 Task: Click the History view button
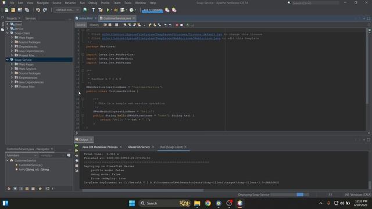(94, 25)
